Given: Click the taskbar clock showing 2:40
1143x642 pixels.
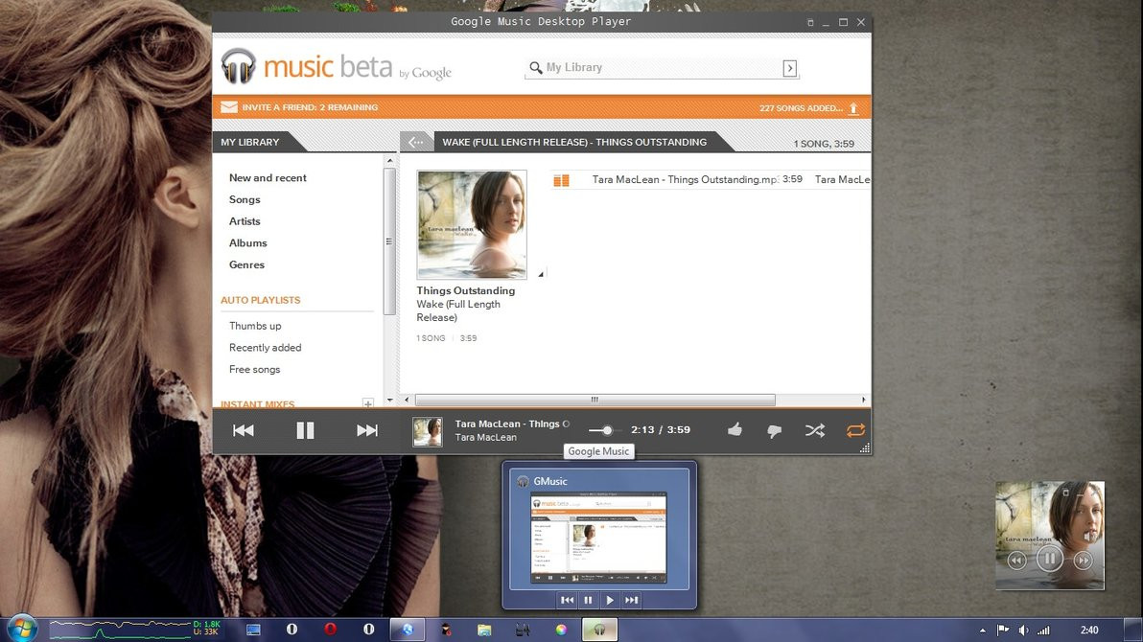Looking at the screenshot, I should [1089, 631].
